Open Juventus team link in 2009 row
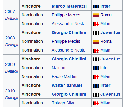 tap(110, 59)
